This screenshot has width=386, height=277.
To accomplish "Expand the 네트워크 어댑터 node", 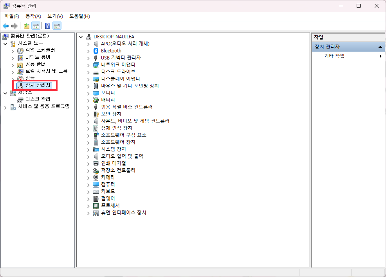I will [x=88, y=65].
